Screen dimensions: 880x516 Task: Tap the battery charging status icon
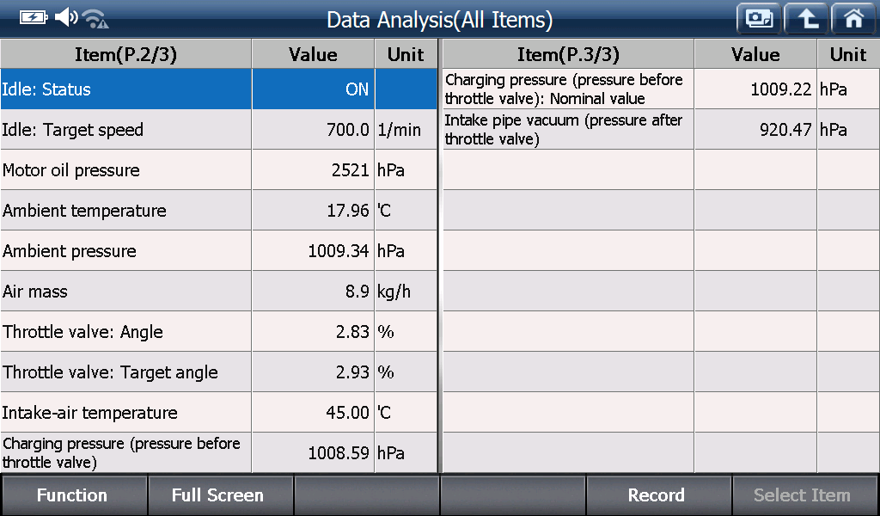coord(34,18)
